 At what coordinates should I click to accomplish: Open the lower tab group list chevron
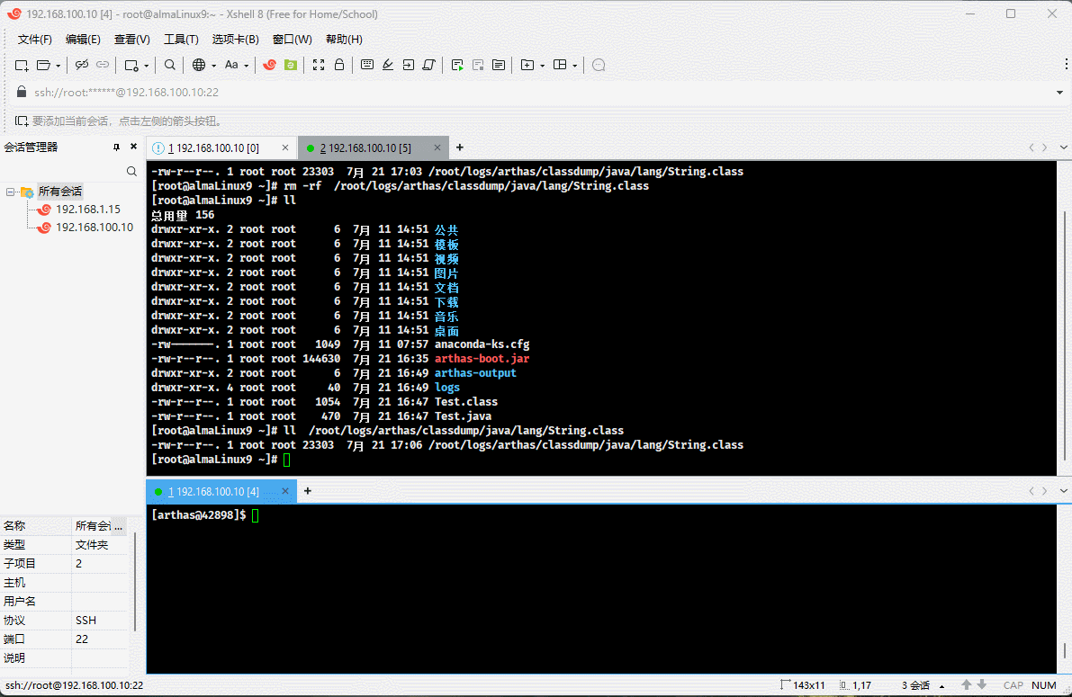1063,491
